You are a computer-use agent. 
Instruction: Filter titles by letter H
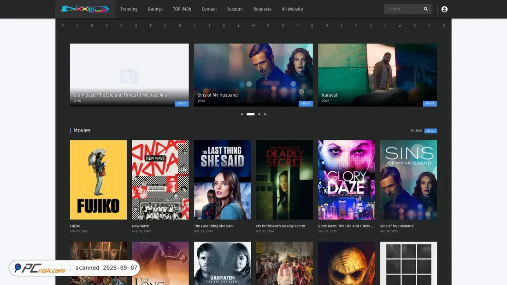click(180, 25)
